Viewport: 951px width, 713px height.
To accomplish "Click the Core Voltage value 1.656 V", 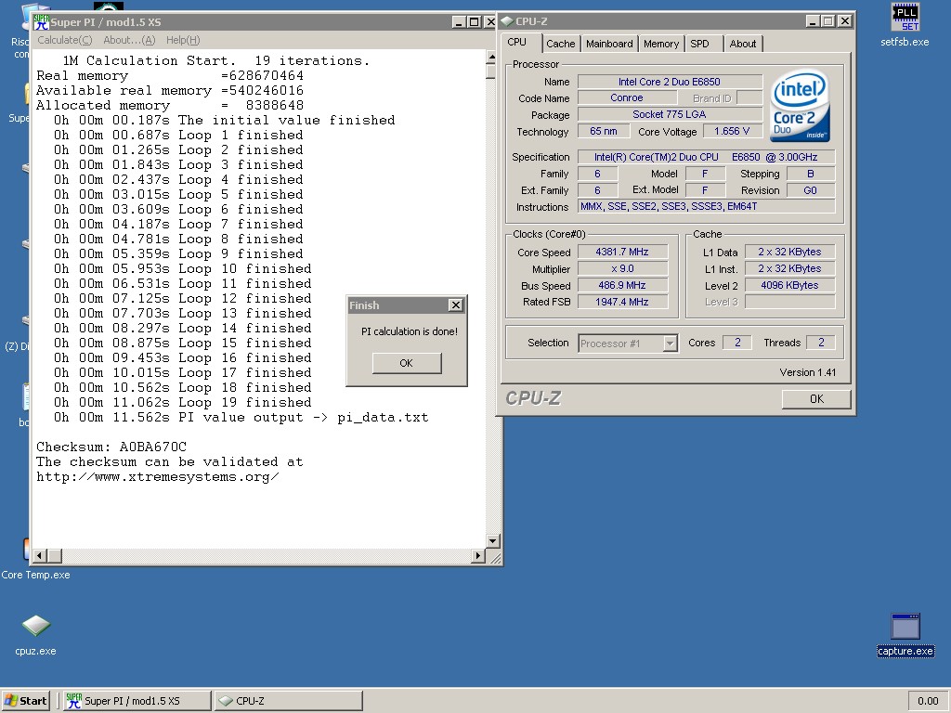I will 732,131.
